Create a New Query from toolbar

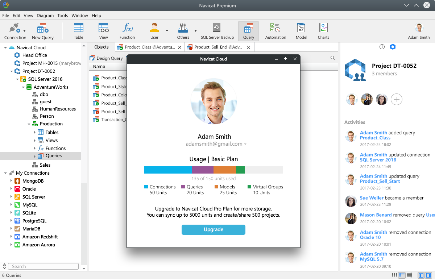pyautogui.click(x=43, y=31)
